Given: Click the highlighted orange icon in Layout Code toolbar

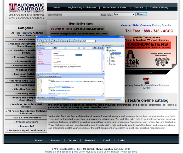Looking at the screenshot, I should (38, 76).
